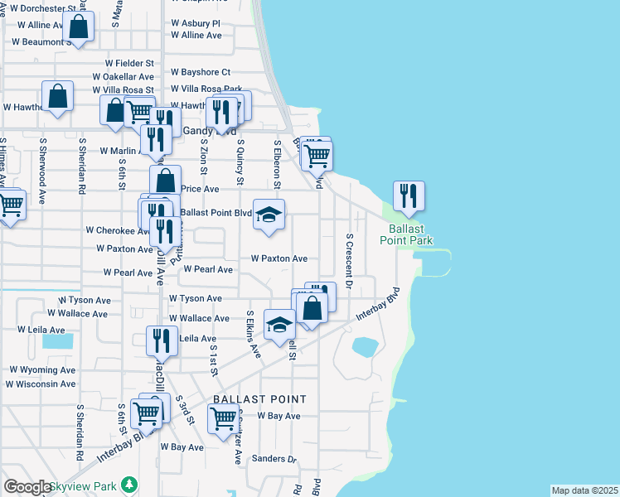Click the grocery cart marker near Bayshore Blvd
This screenshot has height=497, width=620.
point(317,159)
